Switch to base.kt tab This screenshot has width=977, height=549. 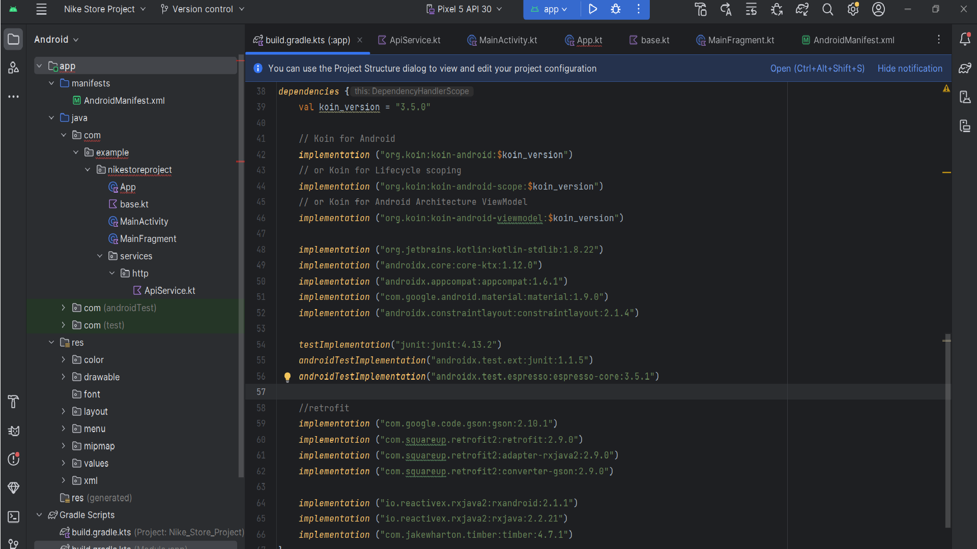pyautogui.click(x=649, y=40)
